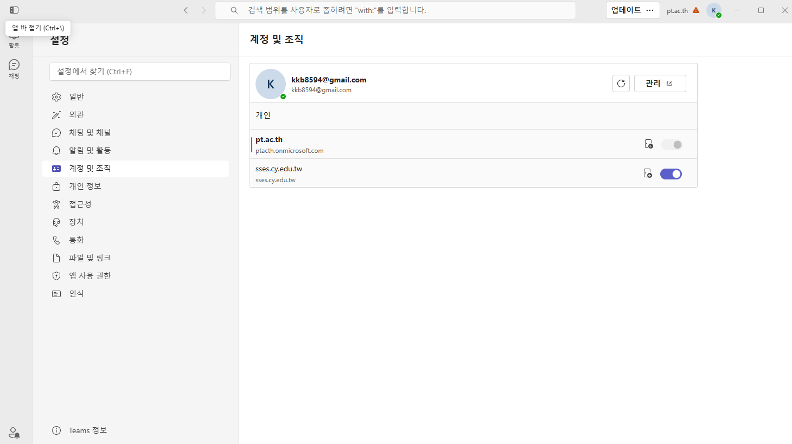Image resolution: width=792 pixels, height=444 pixels.
Task: Open 인식 settings
Action: 136,294
